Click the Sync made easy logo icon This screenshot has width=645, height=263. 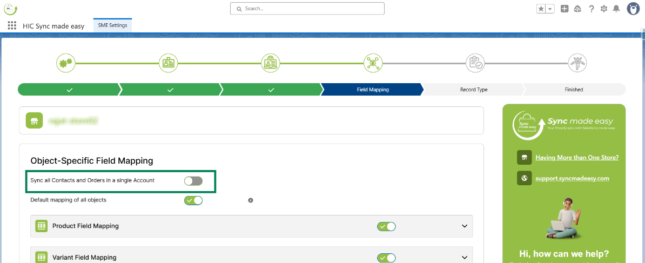tap(11, 9)
